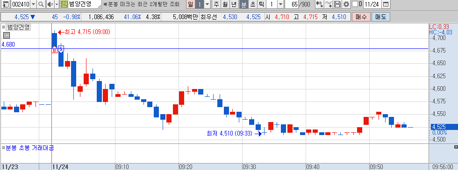Click small square toggle beside 범양건영 chart label
Screen dimensions: 458x170
[4, 27]
